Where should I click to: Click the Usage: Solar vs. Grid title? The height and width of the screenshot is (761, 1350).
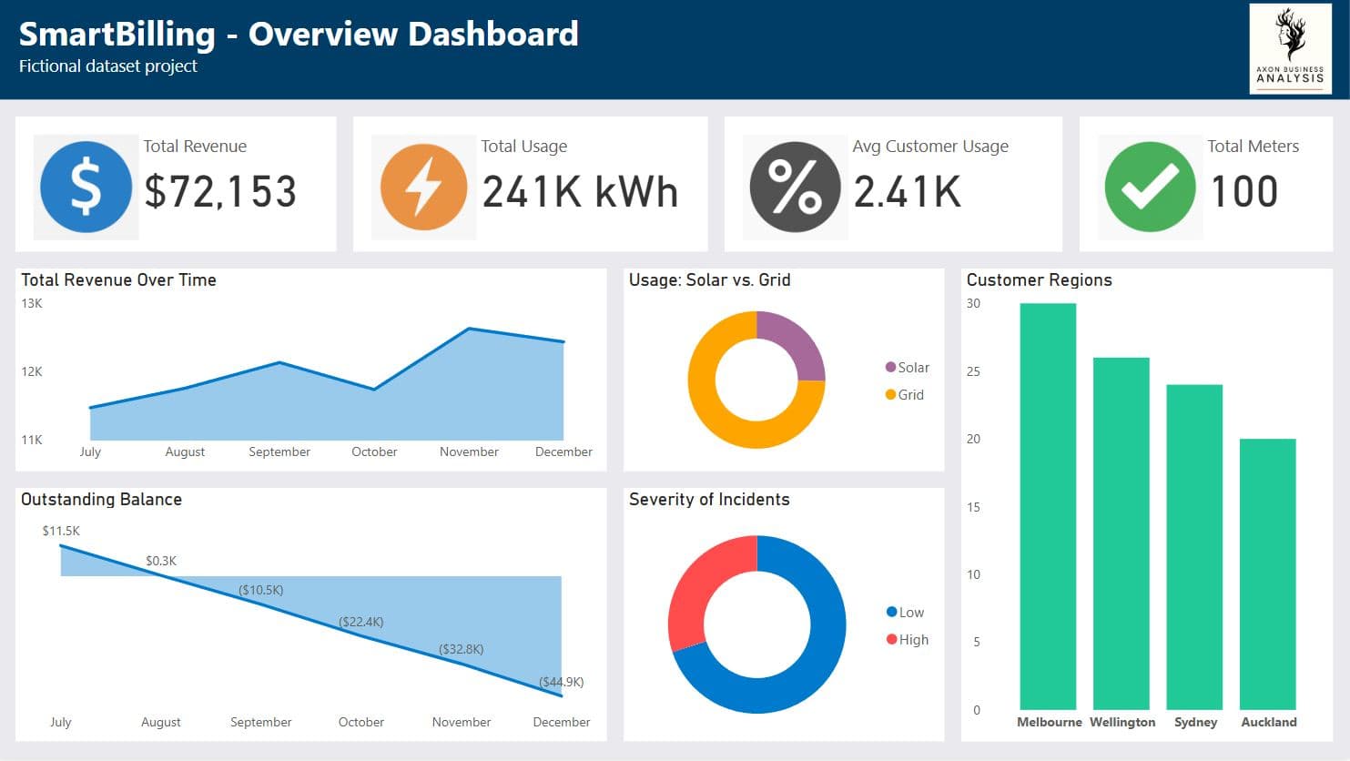709,280
